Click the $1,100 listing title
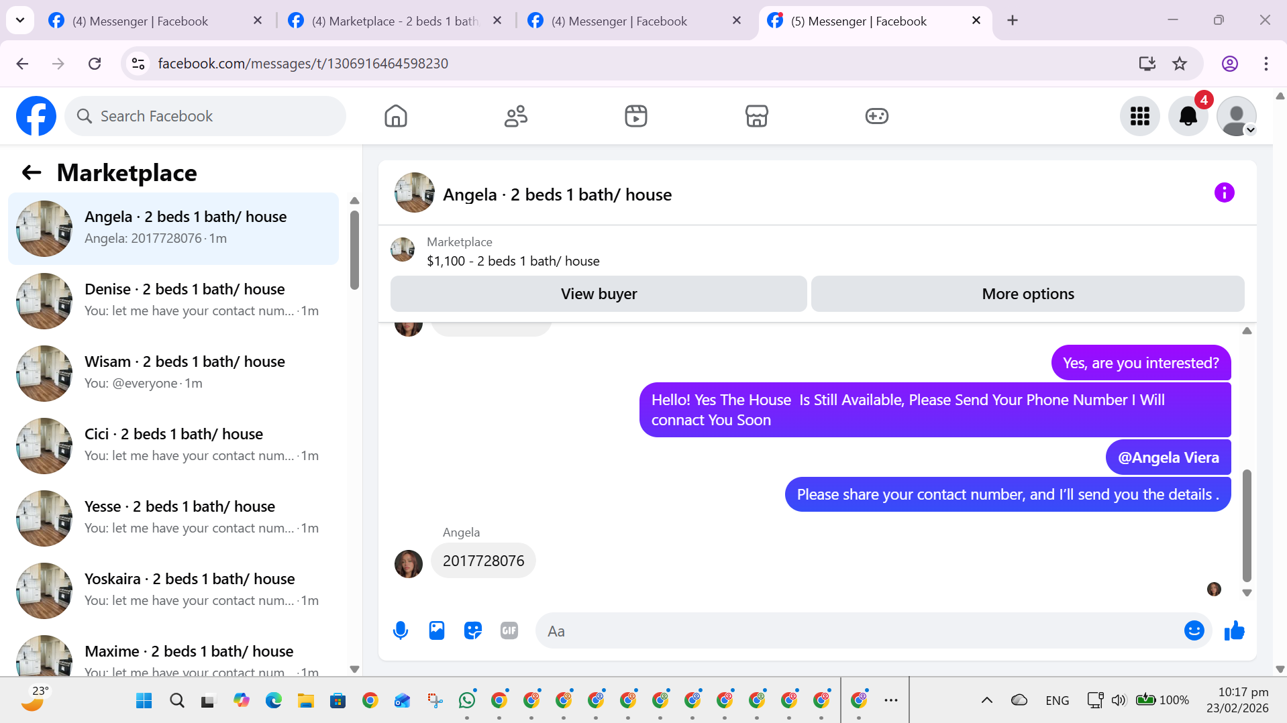 pos(513,261)
